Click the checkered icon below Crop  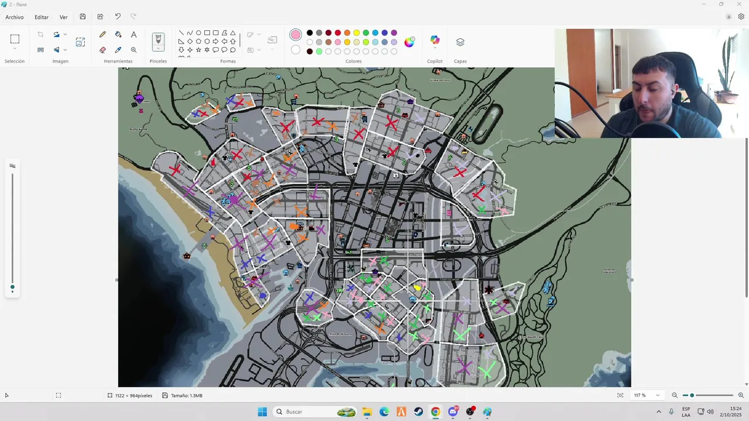[x=40, y=50]
